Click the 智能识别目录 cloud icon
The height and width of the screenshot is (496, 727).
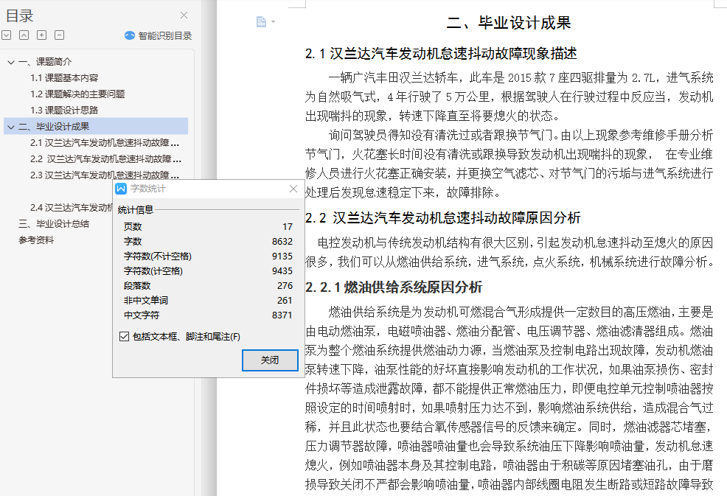[130, 35]
